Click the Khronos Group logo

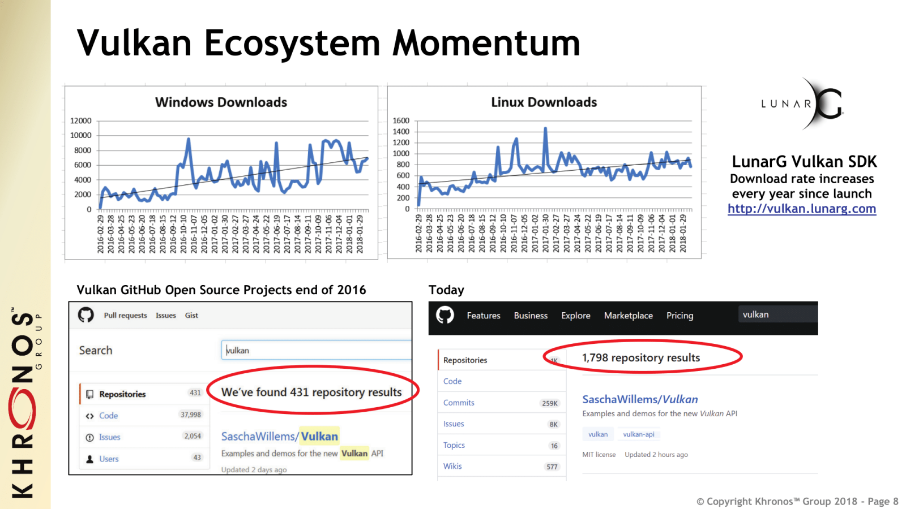(x=24, y=402)
